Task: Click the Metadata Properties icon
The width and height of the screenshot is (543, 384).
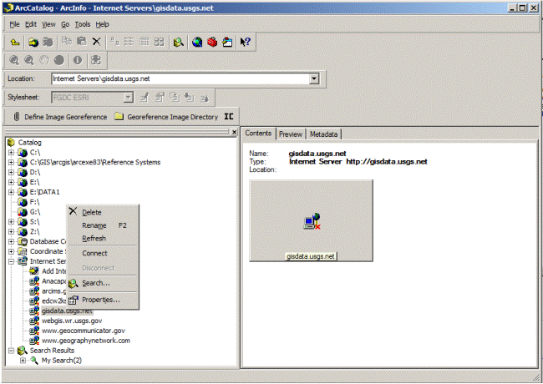Action: [160, 98]
